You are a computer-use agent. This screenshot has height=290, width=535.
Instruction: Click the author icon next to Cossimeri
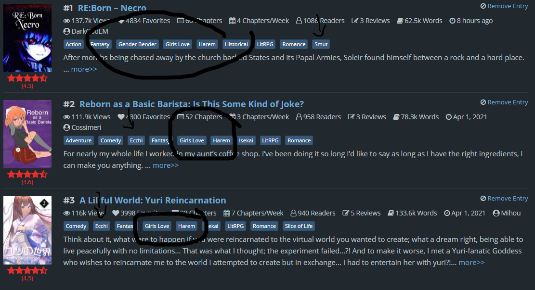coord(66,127)
